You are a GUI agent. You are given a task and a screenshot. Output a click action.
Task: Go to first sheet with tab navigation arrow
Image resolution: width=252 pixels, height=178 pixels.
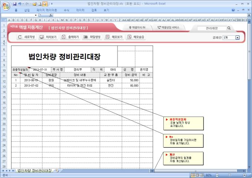pos(3,171)
